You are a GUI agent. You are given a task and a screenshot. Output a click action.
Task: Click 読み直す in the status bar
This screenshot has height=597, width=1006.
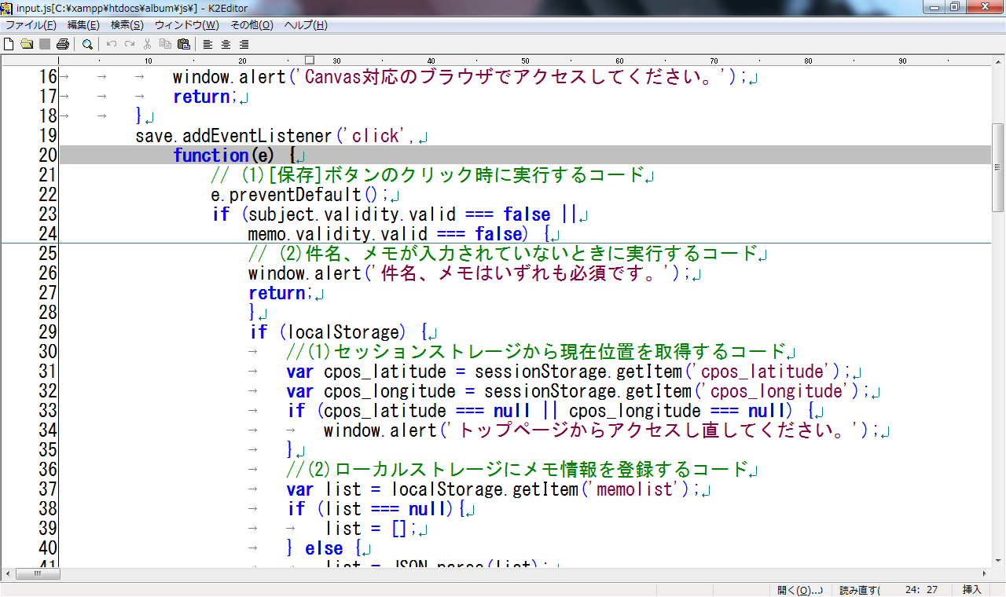click(861, 590)
